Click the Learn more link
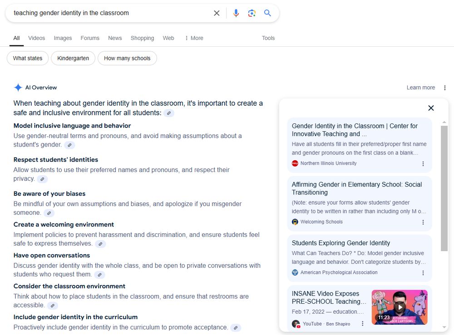454x335 pixels. [421, 87]
